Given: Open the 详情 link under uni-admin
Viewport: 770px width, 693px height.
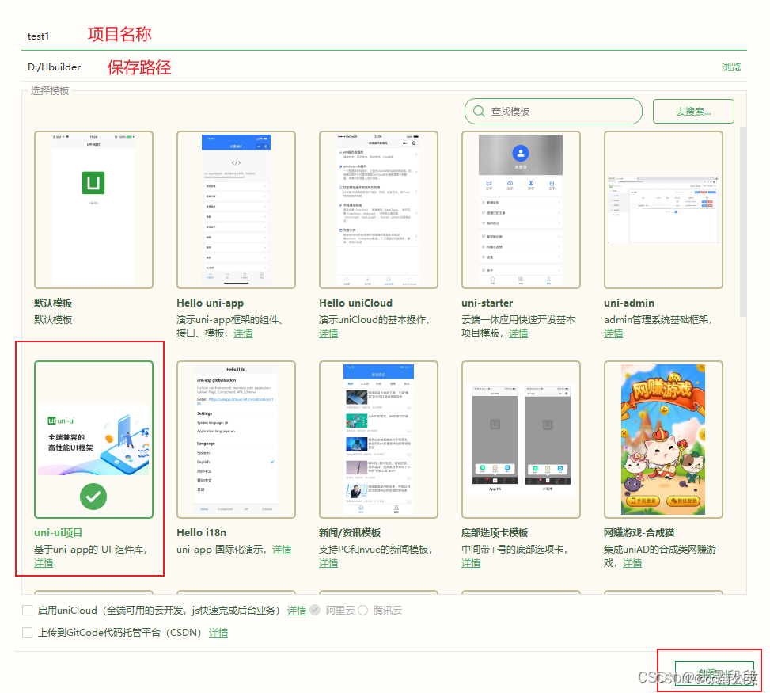Looking at the screenshot, I should (x=613, y=333).
